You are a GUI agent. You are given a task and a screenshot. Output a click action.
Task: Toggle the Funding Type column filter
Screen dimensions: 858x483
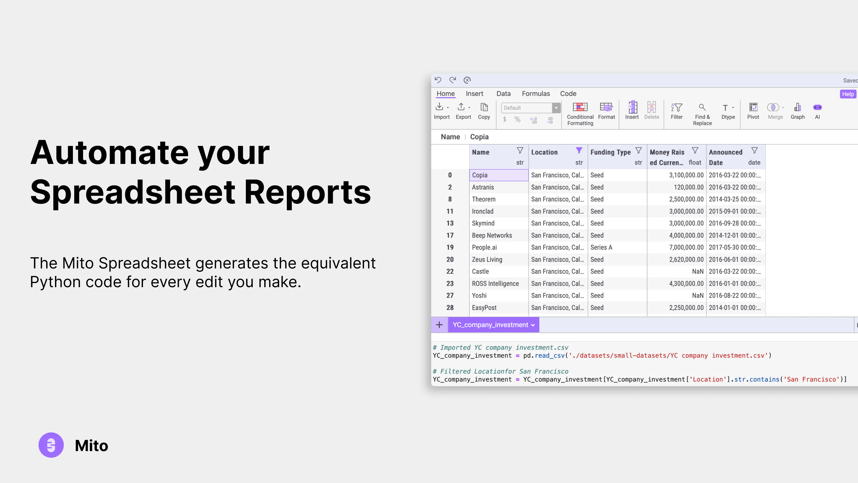click(x=639, y=150)
